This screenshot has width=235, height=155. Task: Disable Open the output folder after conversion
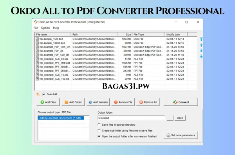point(99,136)
